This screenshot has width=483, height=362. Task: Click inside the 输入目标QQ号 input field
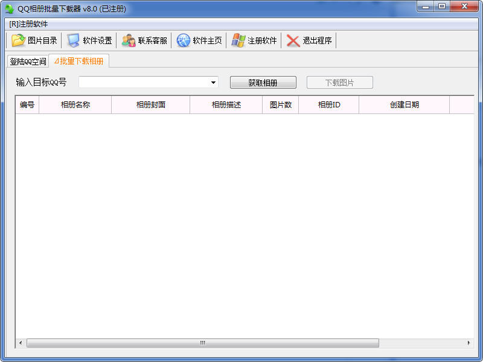click(144, 83)
